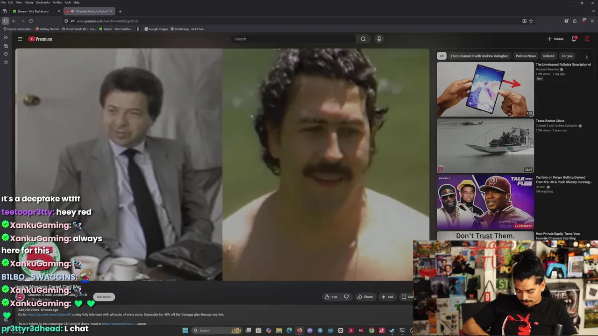The height and width of the screenshot is (336, 598).
Task: Click the Create button
Action: 555,39
